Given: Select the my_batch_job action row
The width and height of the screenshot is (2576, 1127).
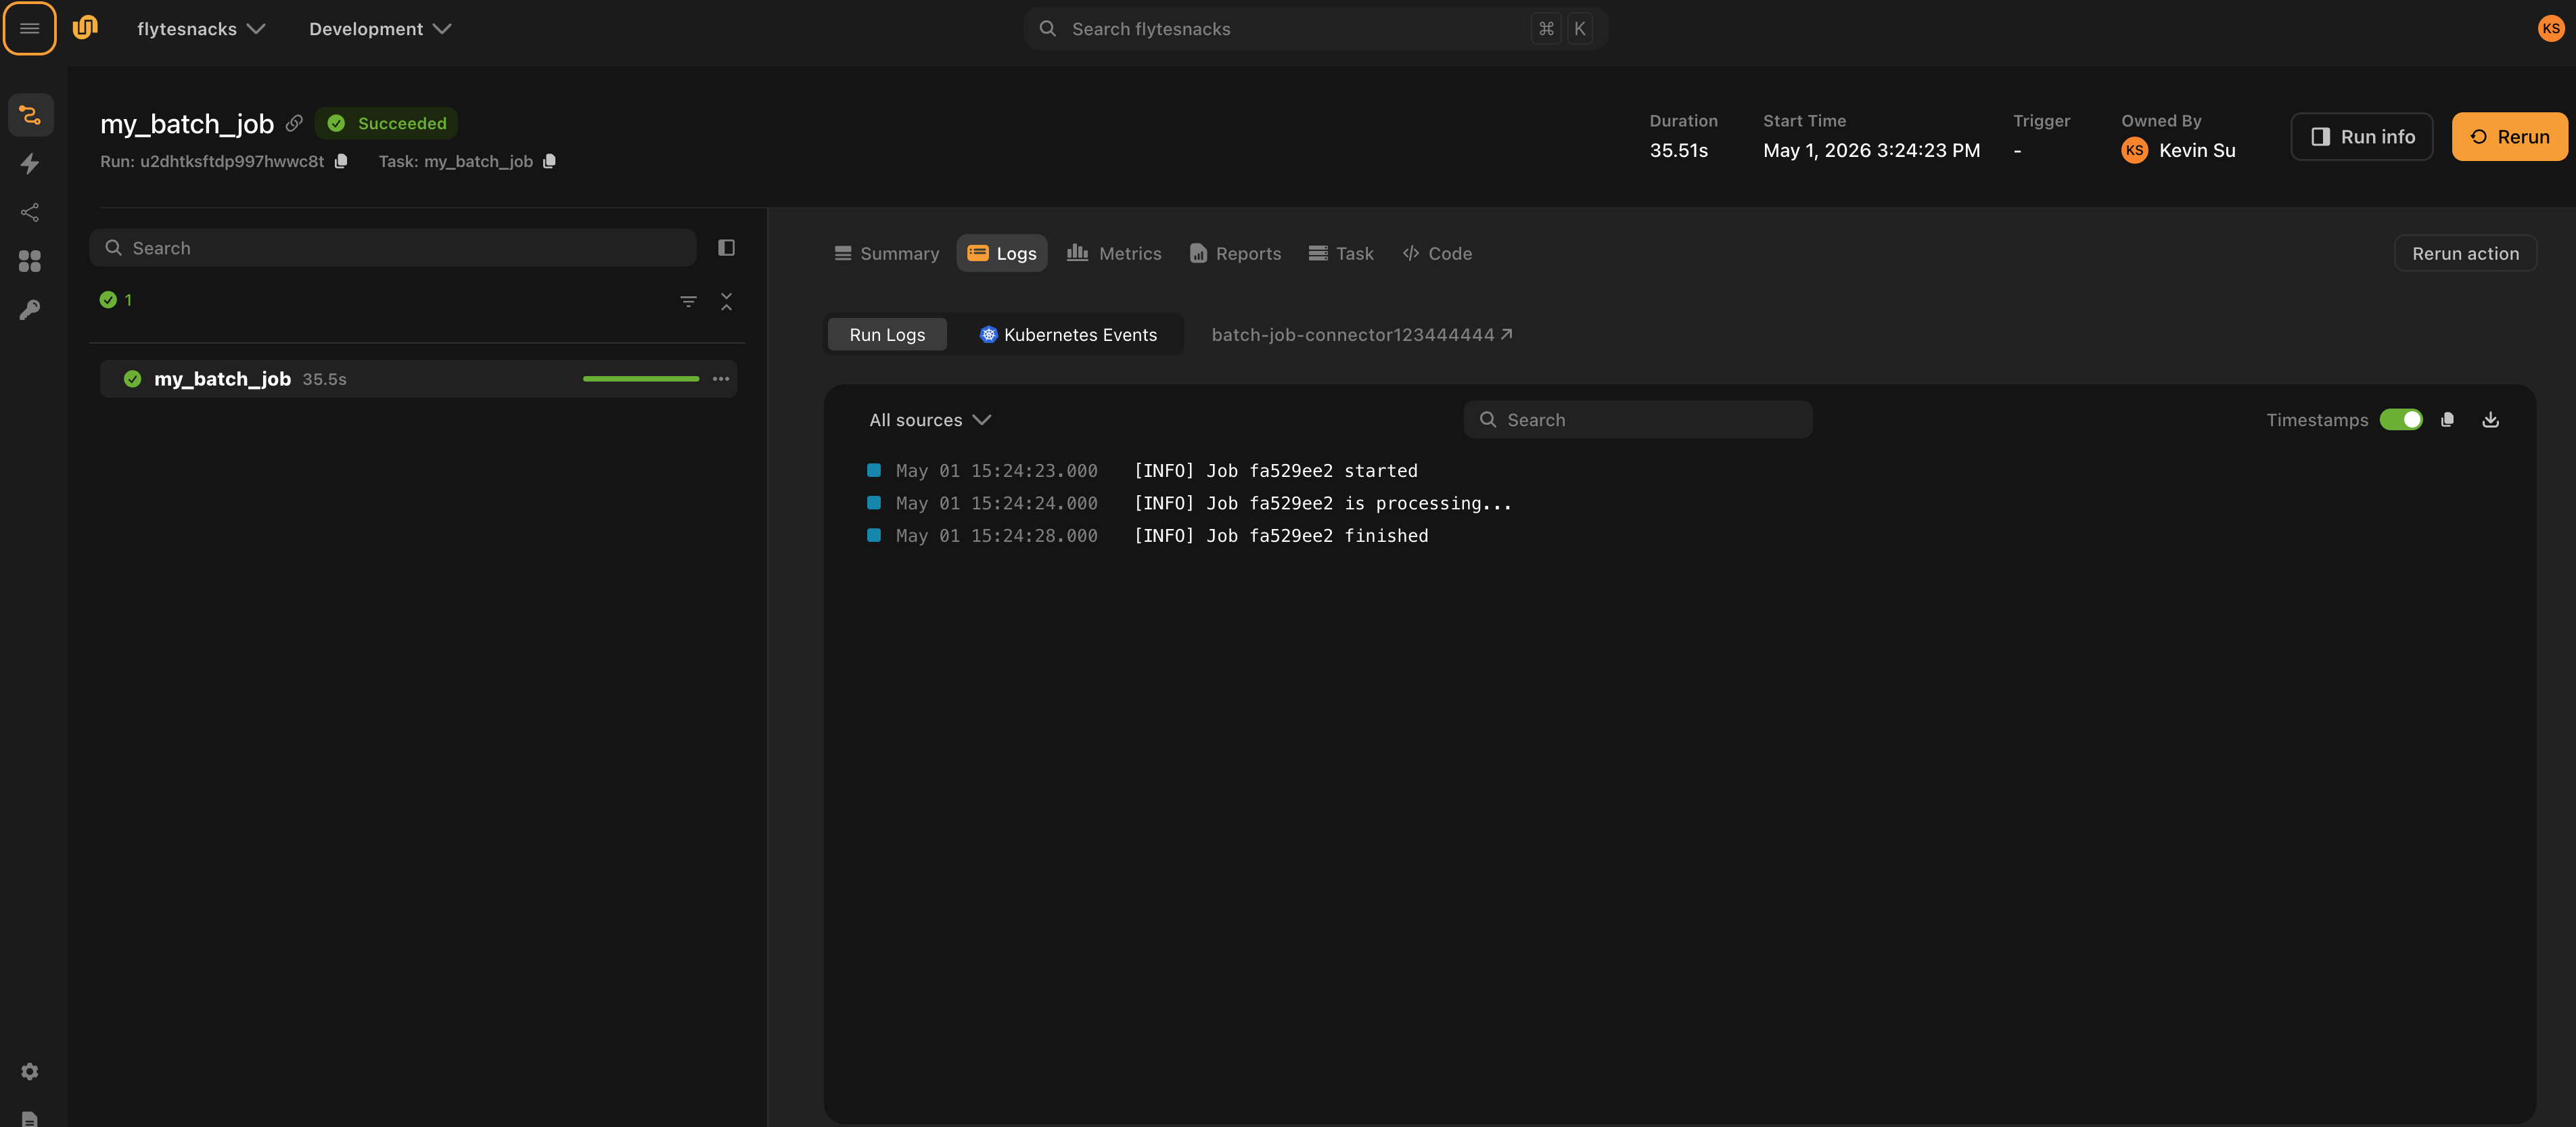Looking at the screenshot, I should (418, 379).
